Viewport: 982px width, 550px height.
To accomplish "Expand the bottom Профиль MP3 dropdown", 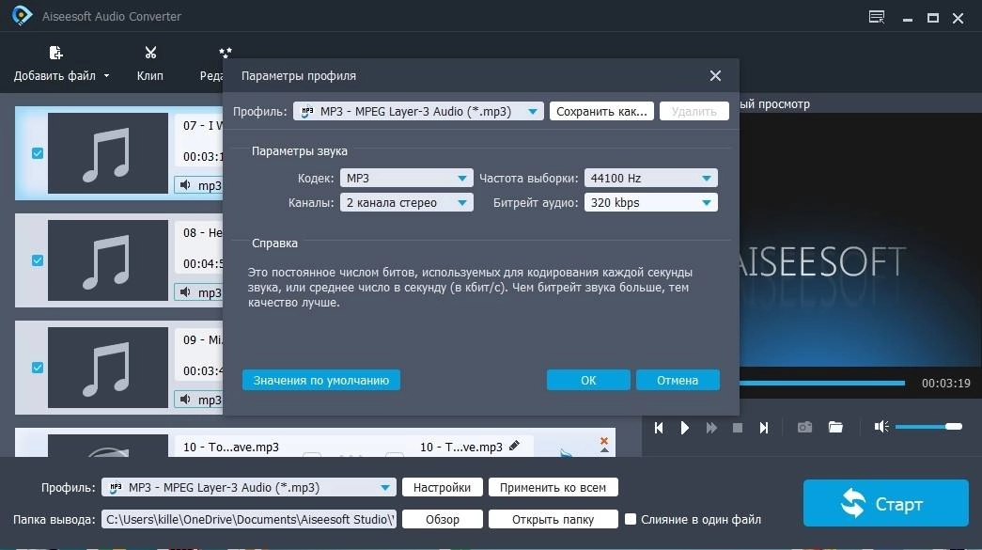I will 249,487.
